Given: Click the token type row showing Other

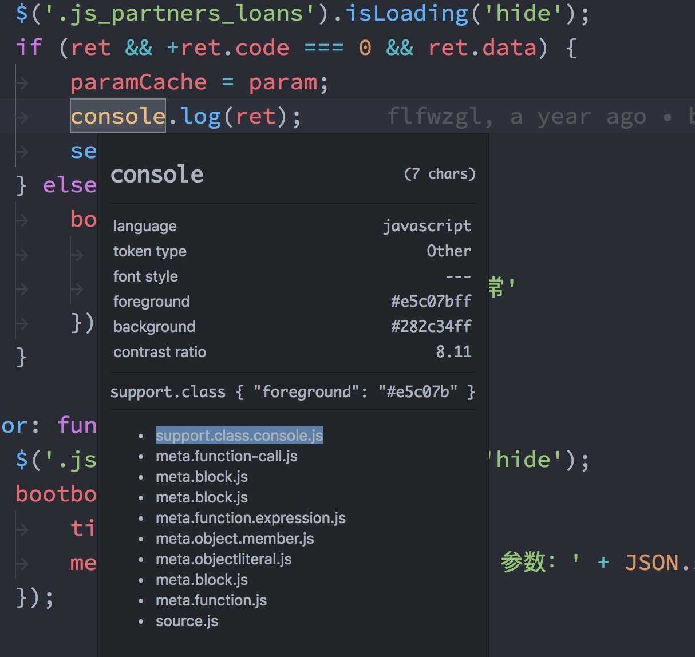Looking at the screenshot, I should [449, 251].
